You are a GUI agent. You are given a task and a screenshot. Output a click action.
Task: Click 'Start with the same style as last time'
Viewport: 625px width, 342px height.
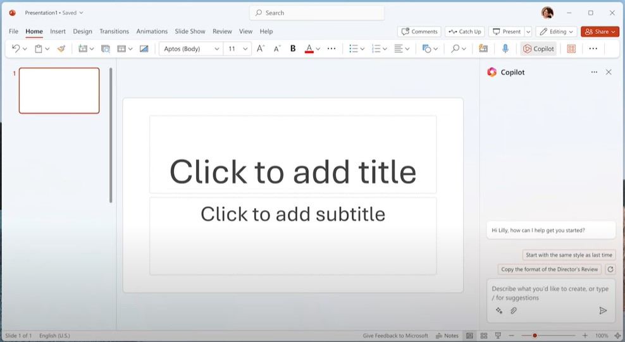(569, 255)
